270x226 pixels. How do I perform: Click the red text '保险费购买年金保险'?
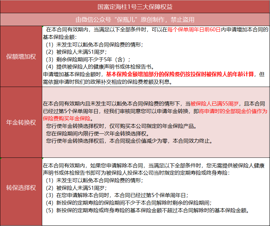67,118
